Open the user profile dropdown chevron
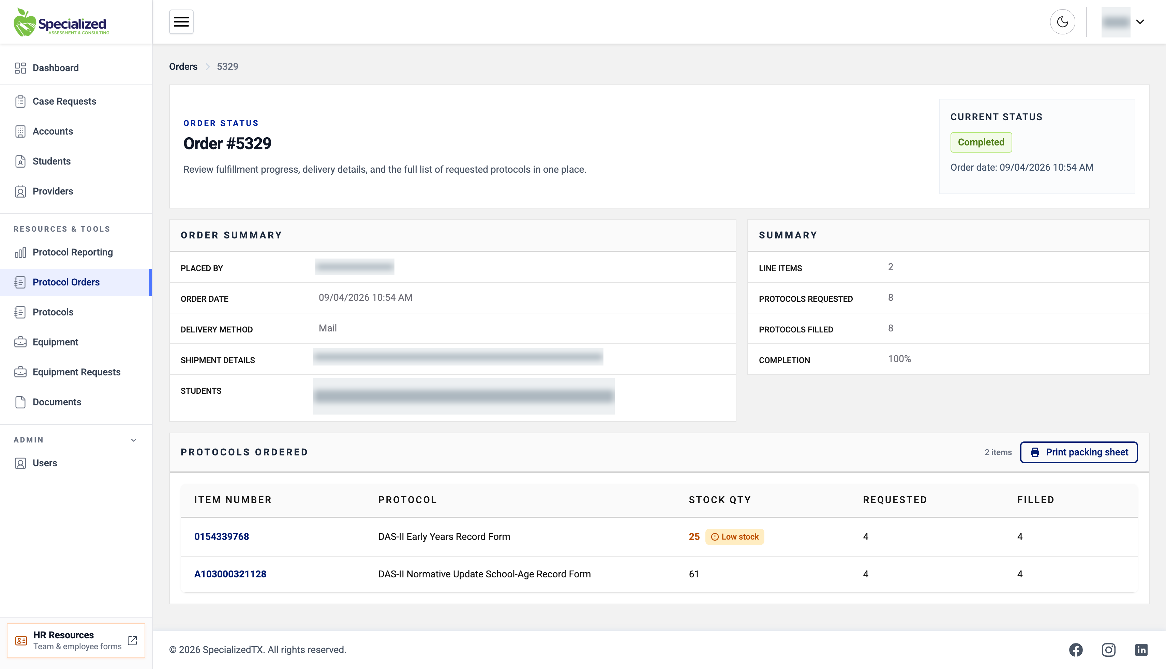Image resolution: width=1166 pixels, height=669 pixels. point(1140,21)
